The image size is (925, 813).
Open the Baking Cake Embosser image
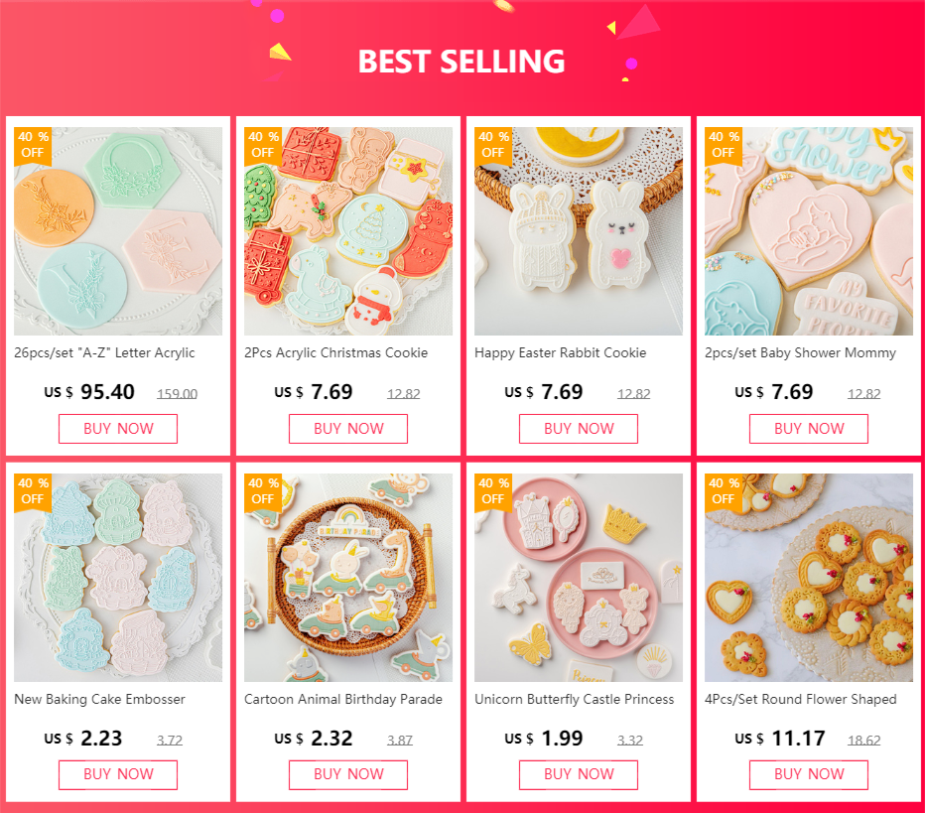click(118, 578)
